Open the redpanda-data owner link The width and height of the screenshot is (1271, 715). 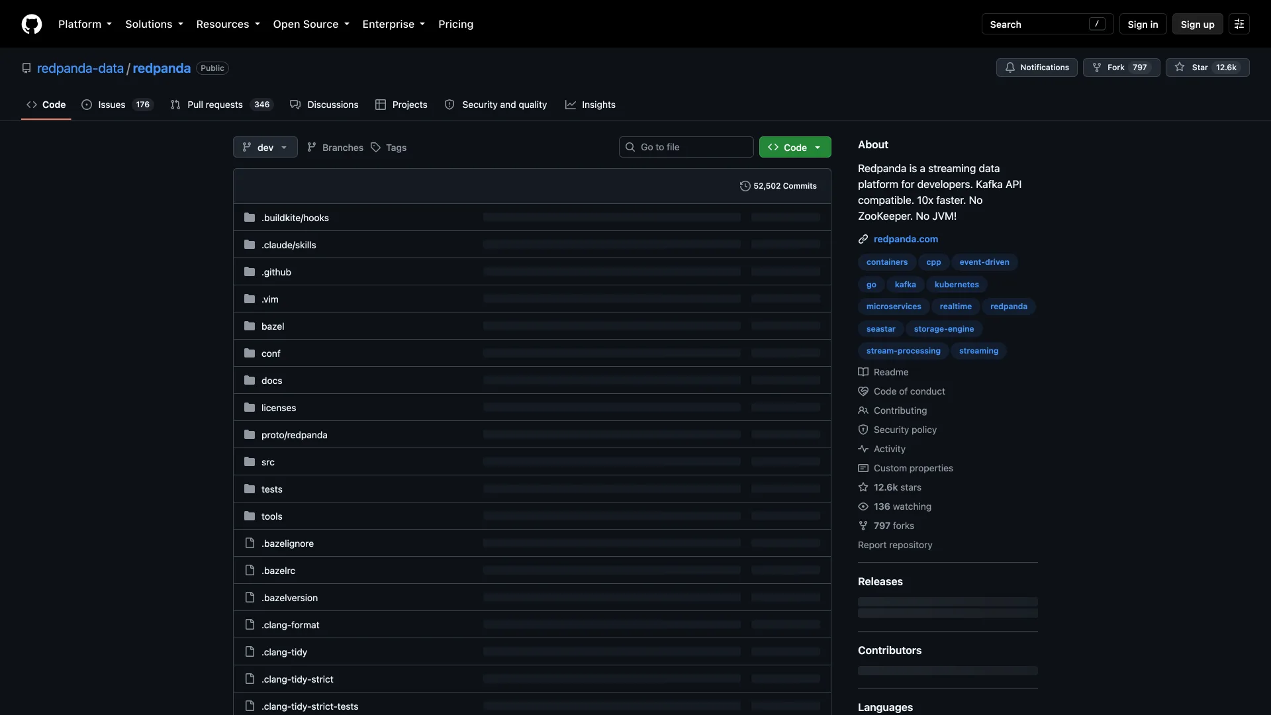pyautogui.click(x=80, y=68)
